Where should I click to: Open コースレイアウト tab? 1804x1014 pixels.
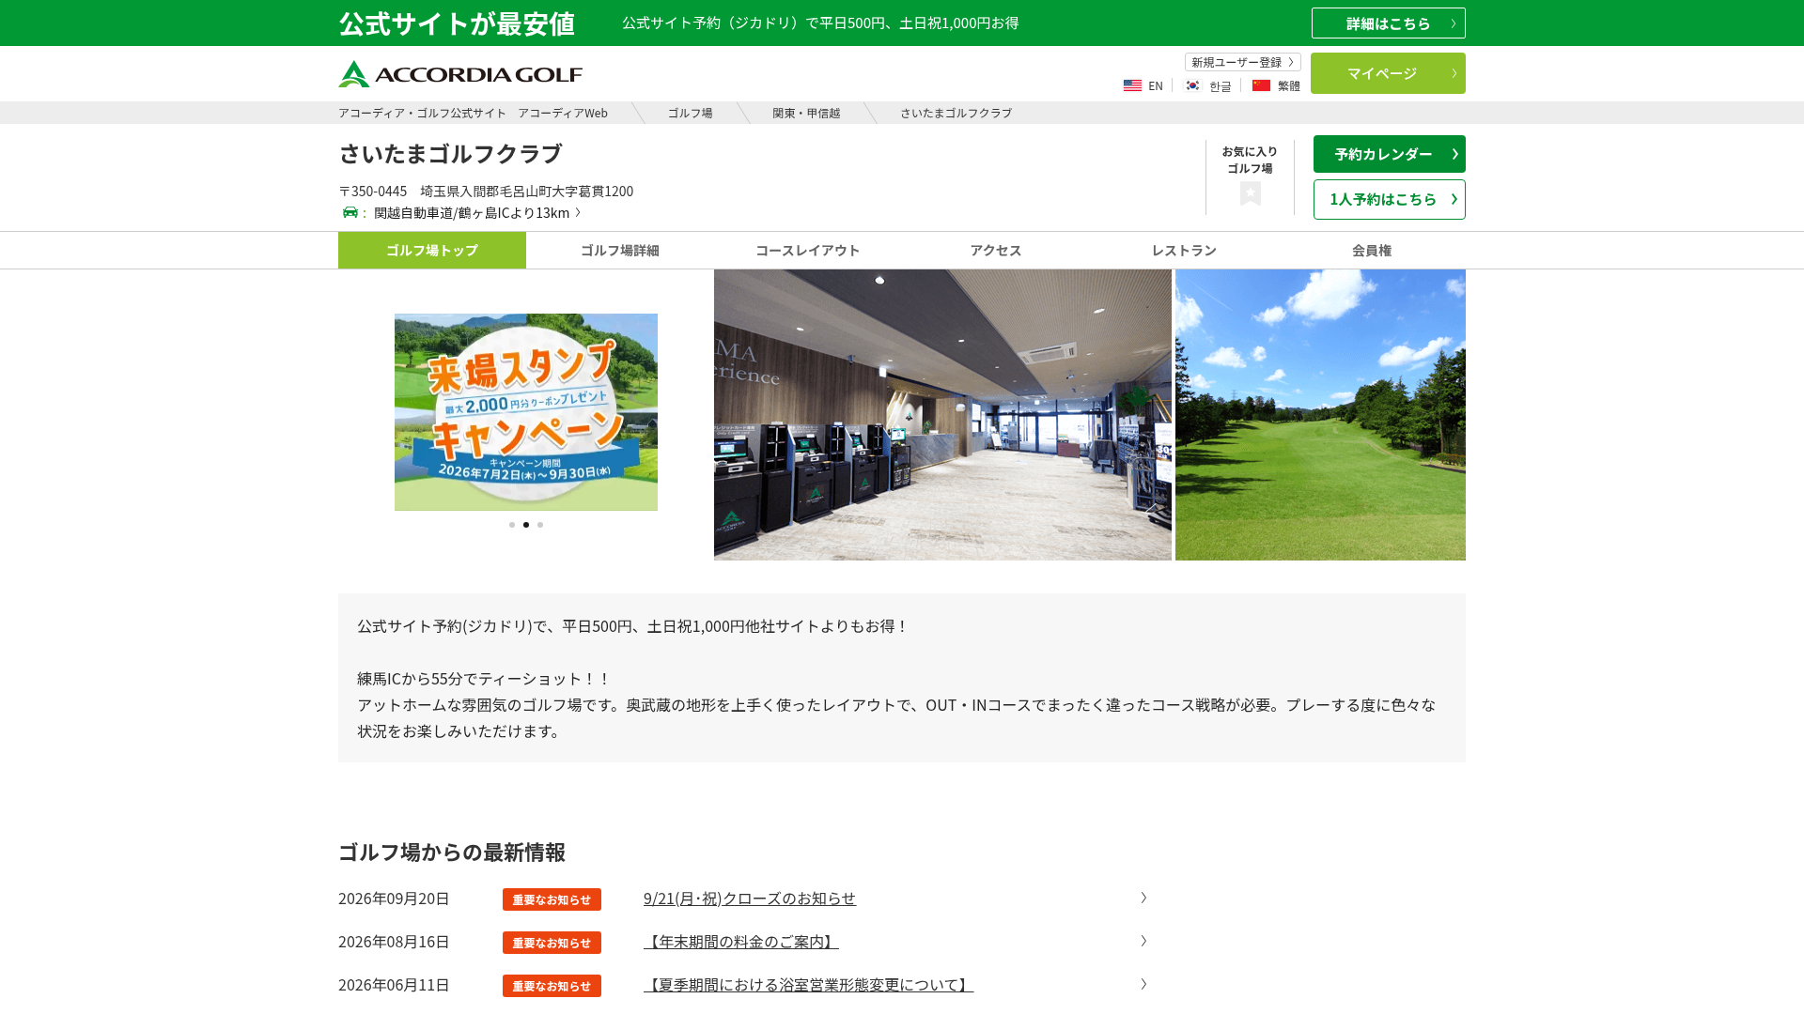point(808,250)
